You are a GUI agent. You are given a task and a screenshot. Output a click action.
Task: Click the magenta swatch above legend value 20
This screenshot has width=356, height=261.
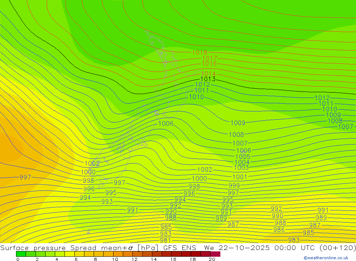[215, 254]
